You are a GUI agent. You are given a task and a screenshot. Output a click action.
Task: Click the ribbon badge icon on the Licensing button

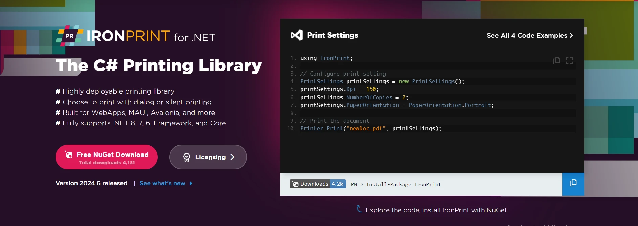(x=186, y=157)
